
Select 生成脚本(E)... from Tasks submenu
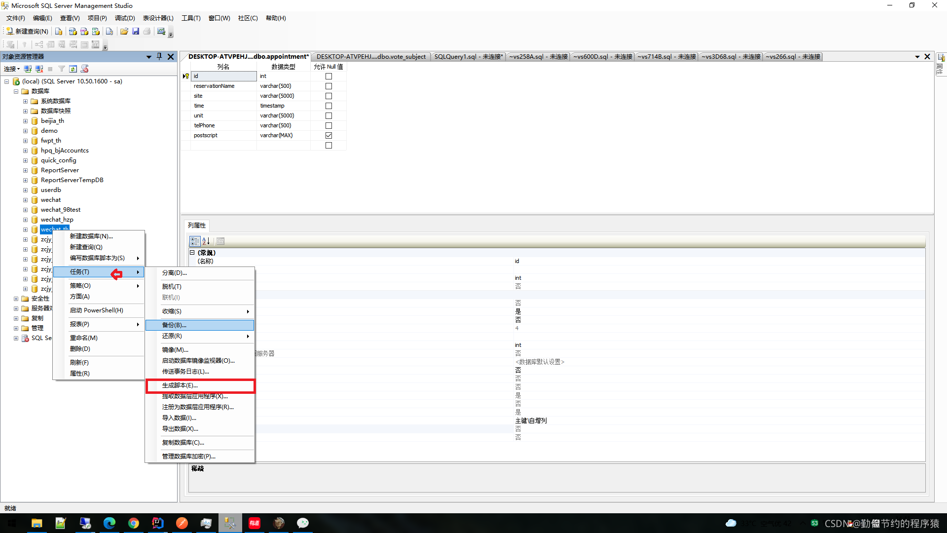pos(180,385)
